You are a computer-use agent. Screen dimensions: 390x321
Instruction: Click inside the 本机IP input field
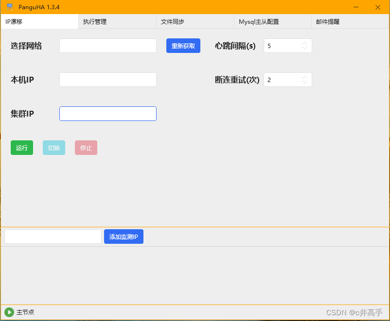pyautogui.click(x=107, y=80)
